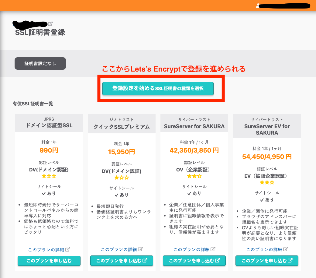Click the 990円 price
316x278 pixels.
[x=49, y=150]
